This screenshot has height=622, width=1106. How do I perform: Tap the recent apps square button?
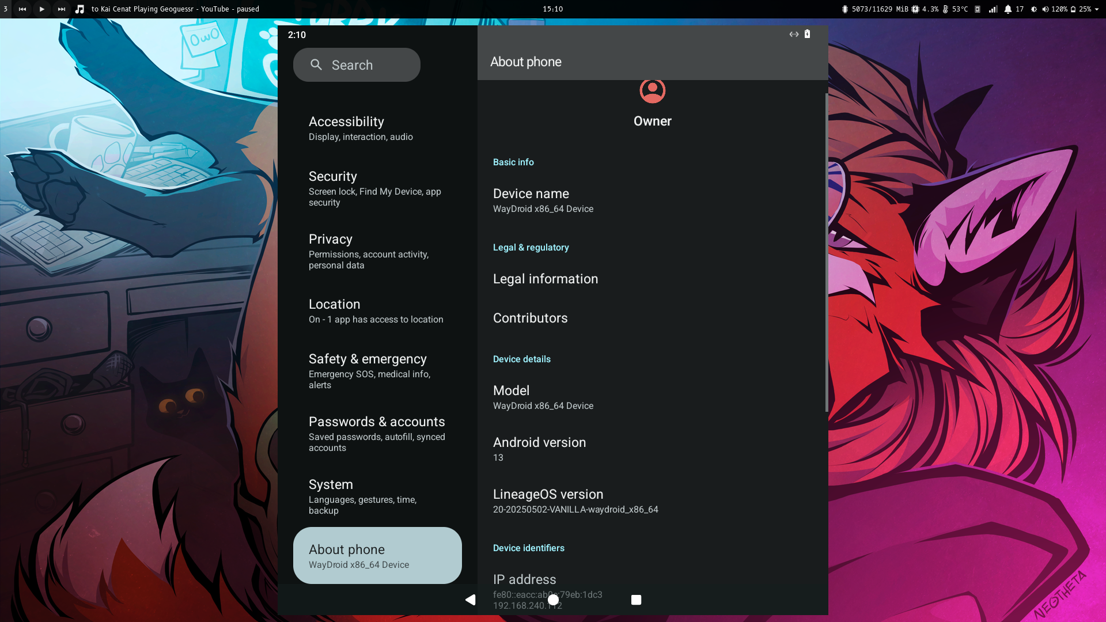(636, 600)
